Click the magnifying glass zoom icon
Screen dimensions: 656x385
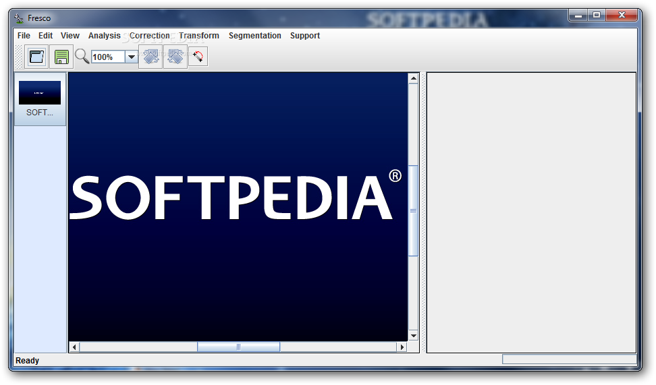click(x=82, y=56)
